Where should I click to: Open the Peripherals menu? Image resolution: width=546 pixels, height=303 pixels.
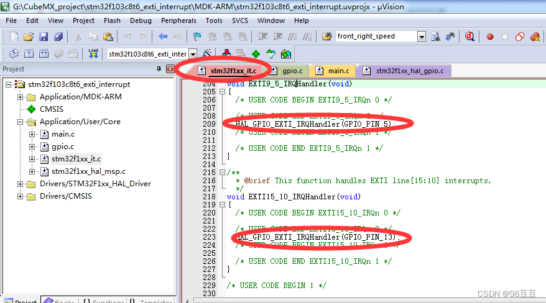[x=178, y=20]
